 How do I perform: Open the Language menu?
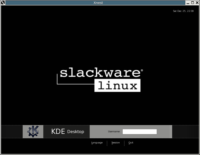(97, 143)
